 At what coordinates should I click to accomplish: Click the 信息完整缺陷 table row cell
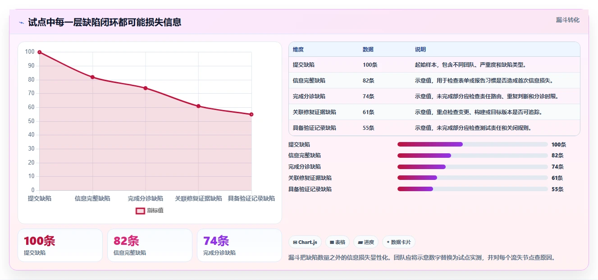[x=309, y=81]
